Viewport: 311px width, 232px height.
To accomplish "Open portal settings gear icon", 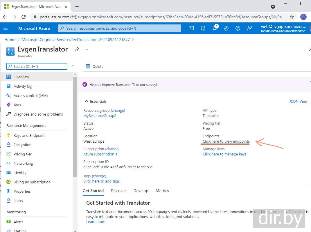I will pos(226,28).
